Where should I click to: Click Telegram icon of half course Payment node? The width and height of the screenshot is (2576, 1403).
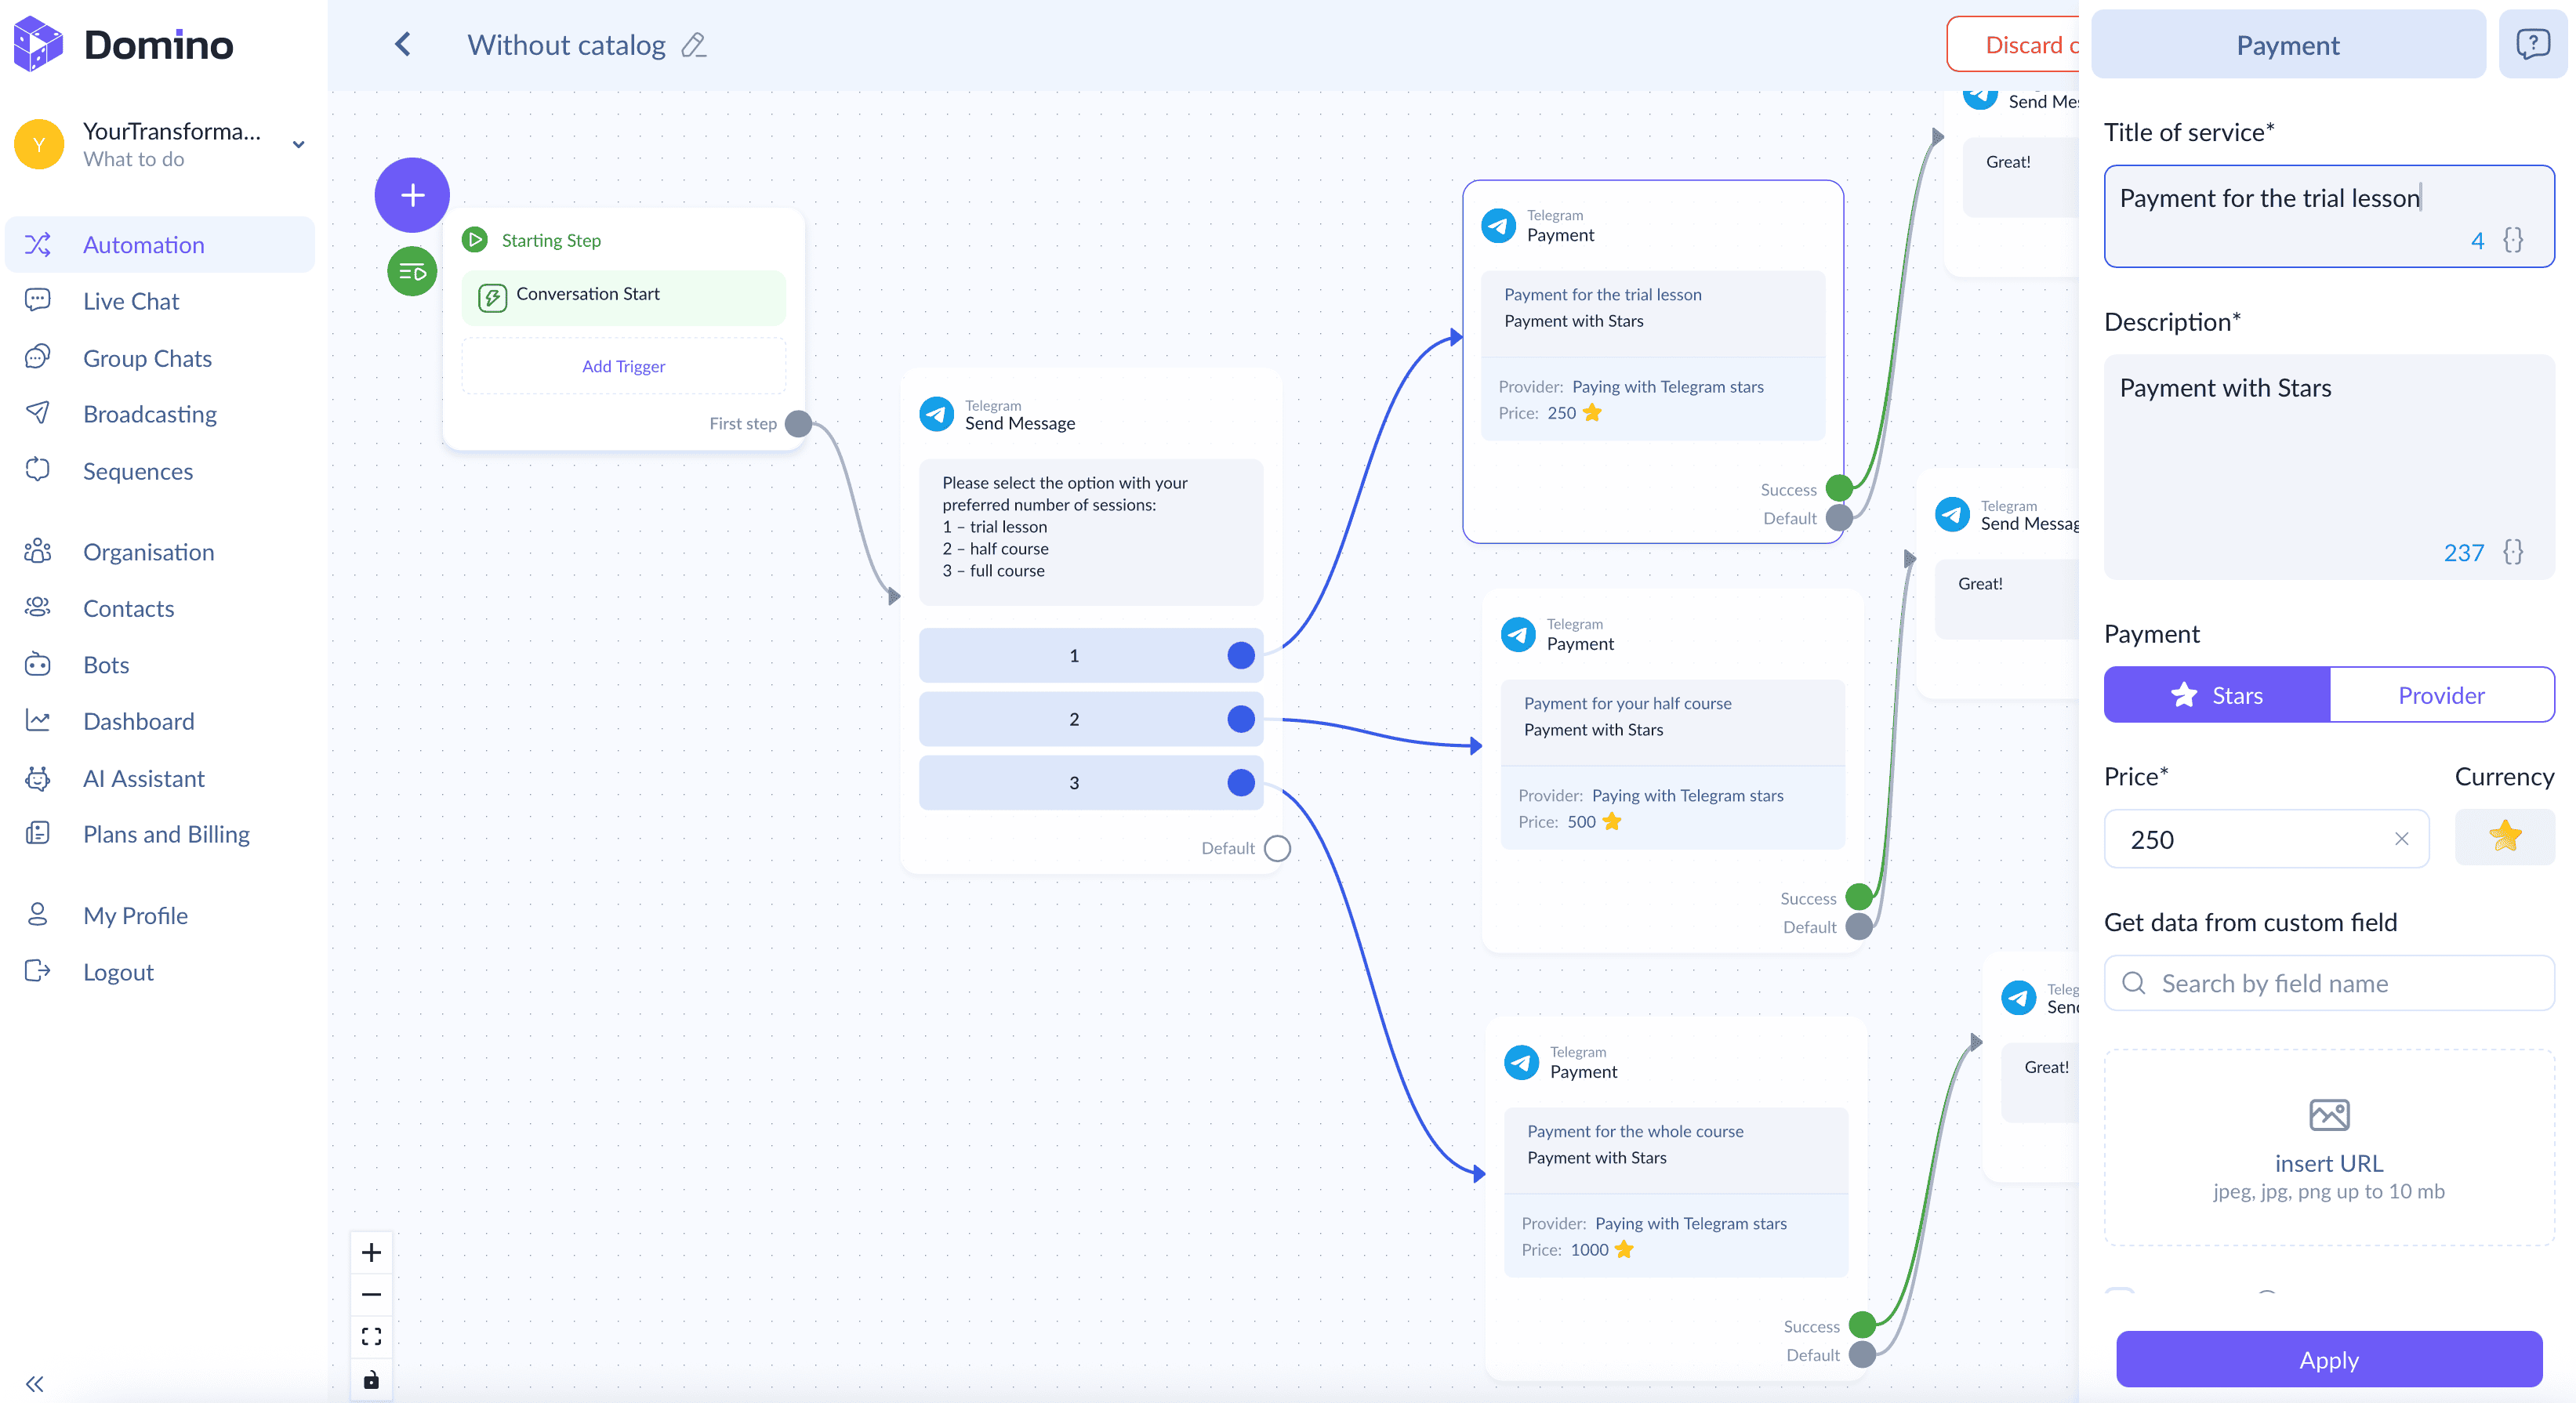tap(1518, 634)
